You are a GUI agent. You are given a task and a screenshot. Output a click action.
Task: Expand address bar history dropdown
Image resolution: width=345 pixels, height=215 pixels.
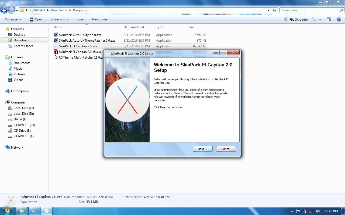click(x=268, y=10)
